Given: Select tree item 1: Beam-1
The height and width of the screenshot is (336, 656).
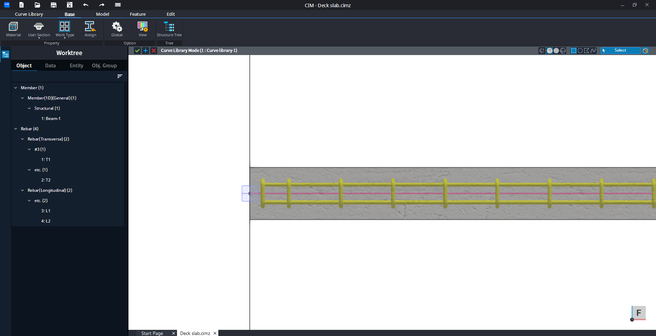Looking at the screenshot, I should [x=51, y=119].
